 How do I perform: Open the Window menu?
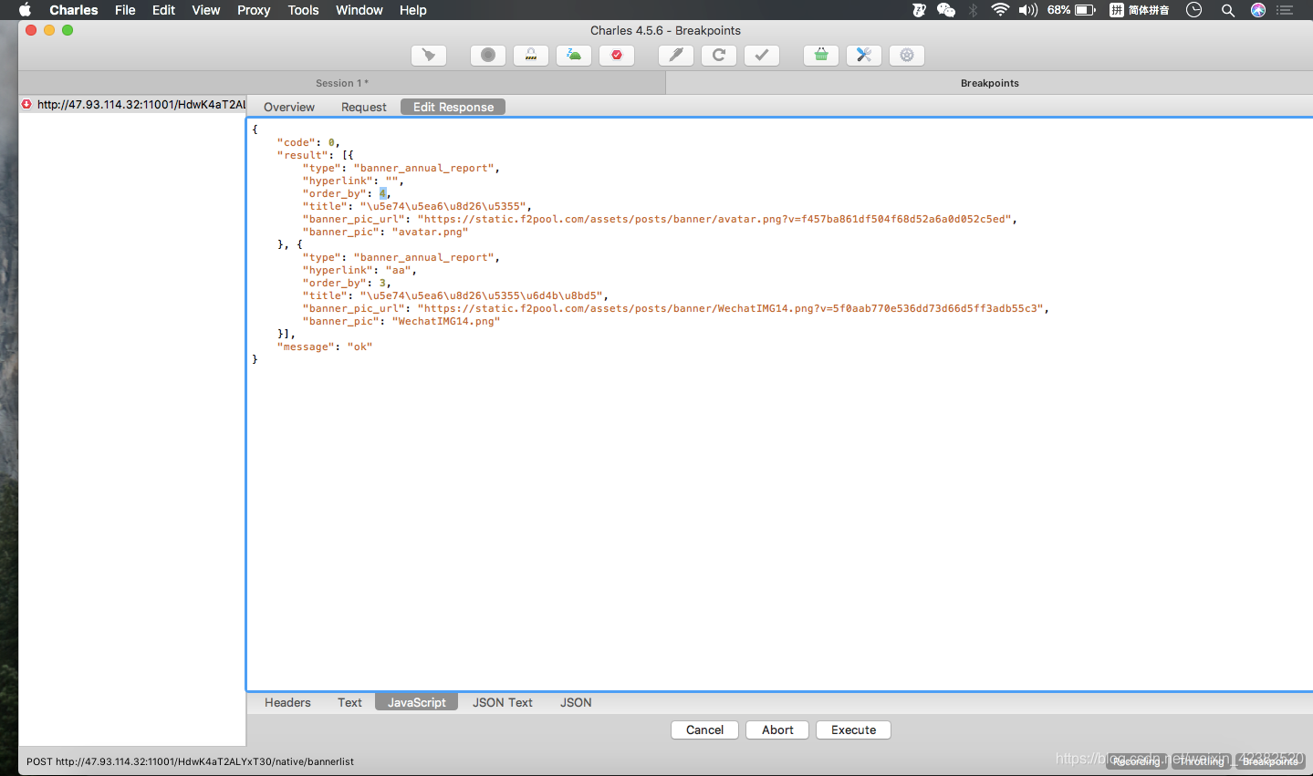click(359, 10)
